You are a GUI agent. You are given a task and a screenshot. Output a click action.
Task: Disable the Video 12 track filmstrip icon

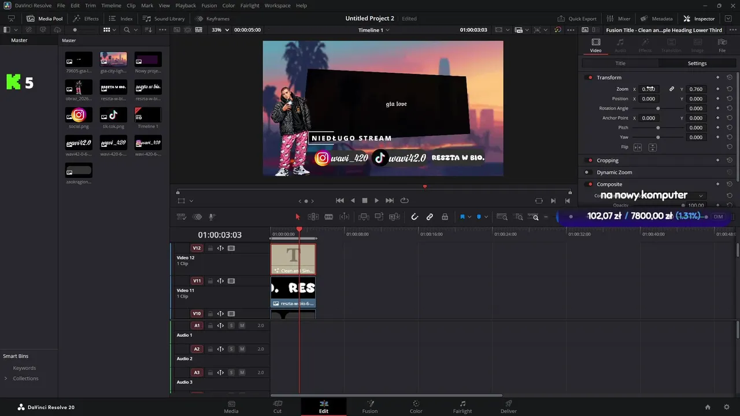pyautogui.click(x=231, y=248)
